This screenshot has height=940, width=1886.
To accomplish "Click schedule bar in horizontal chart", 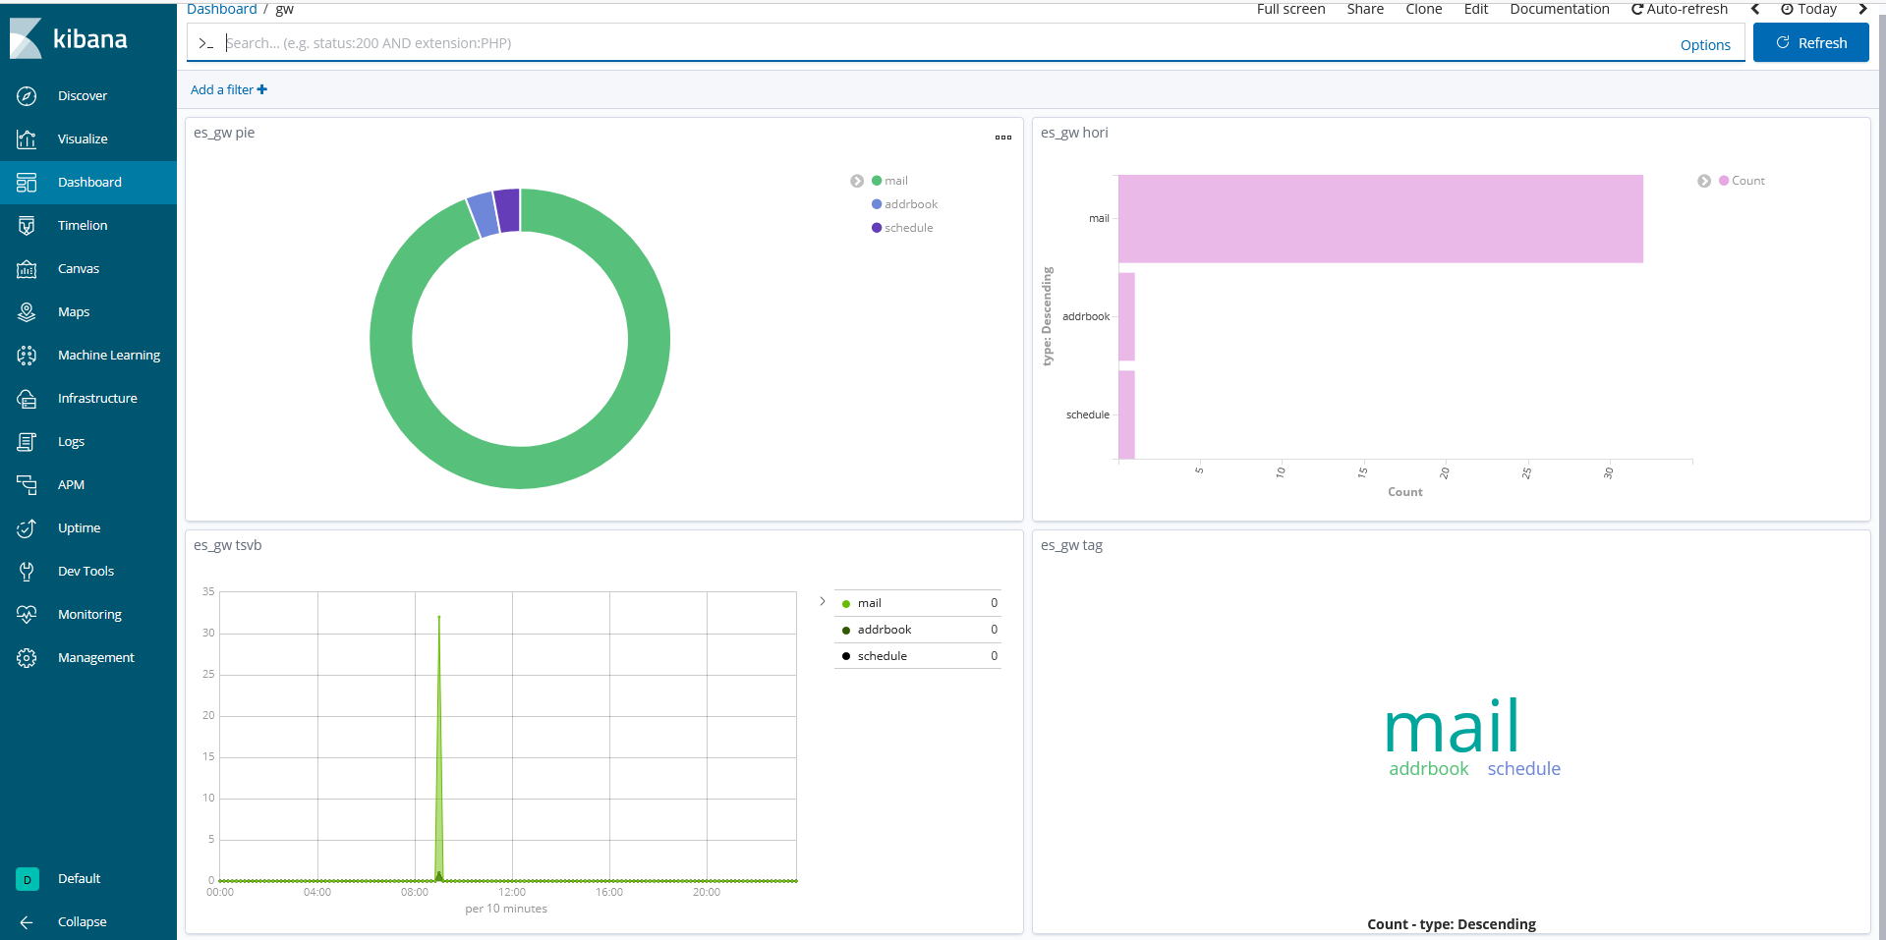I will (x=1126, y=415).
